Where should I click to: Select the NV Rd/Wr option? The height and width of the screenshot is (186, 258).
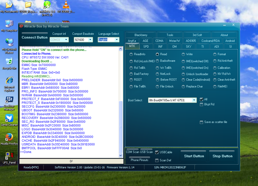222,74
